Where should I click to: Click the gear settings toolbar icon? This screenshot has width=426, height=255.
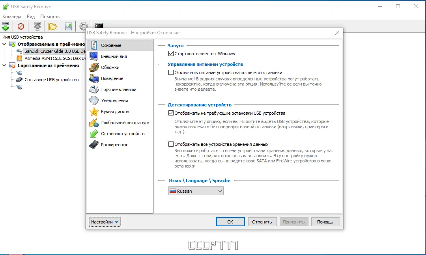(x=83, y=26)
